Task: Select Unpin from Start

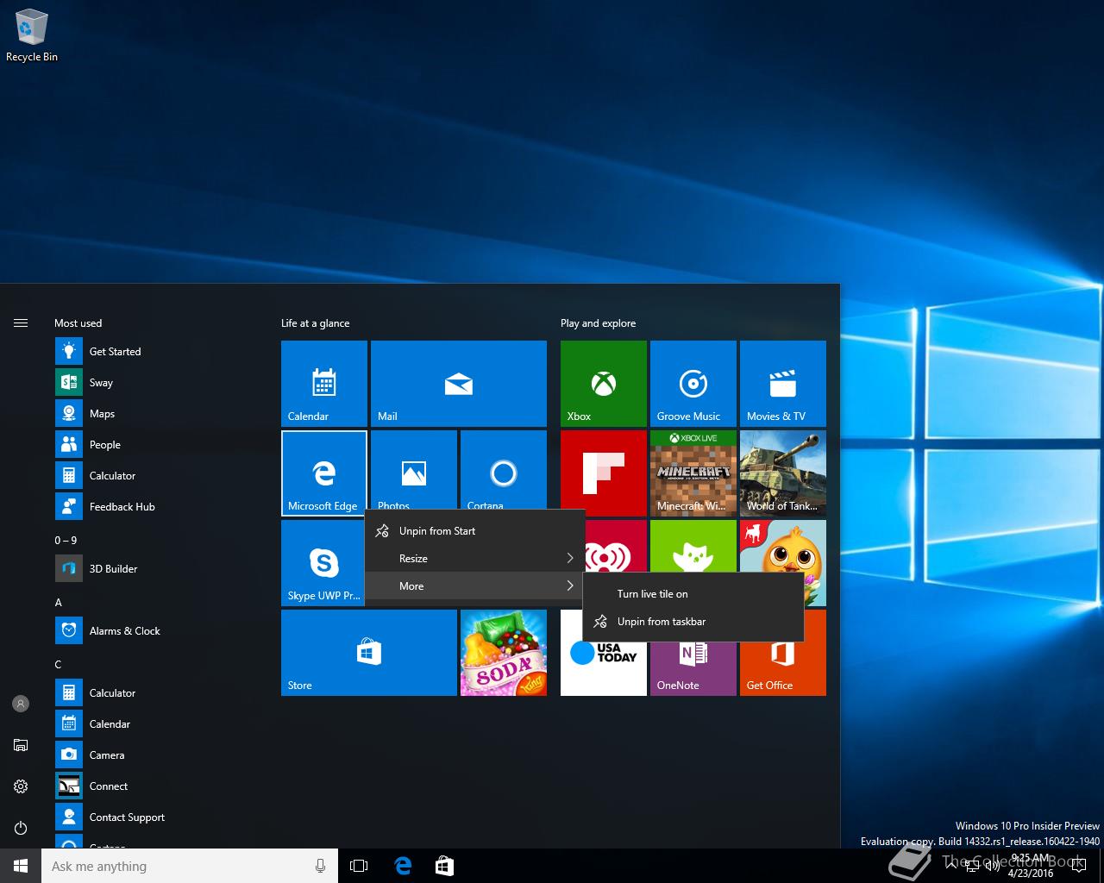Action: click(x=437, y=531)
